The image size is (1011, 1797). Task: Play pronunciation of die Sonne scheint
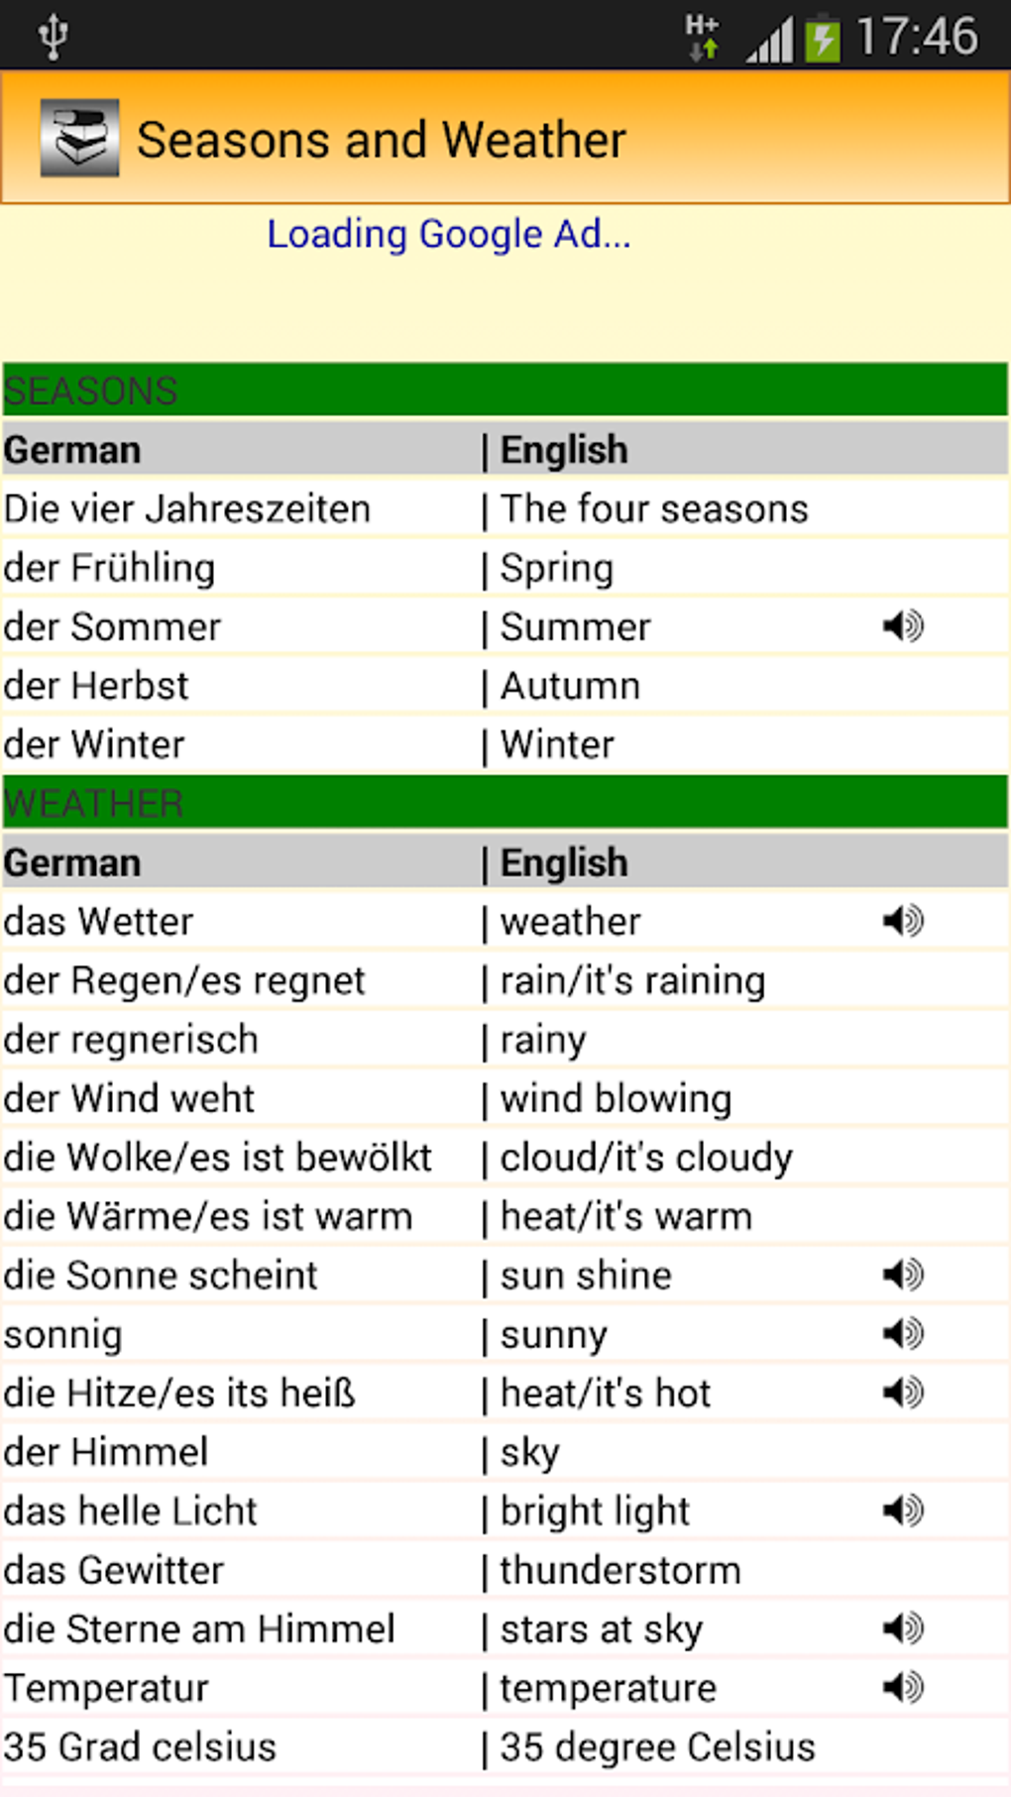click(903, 1274)
